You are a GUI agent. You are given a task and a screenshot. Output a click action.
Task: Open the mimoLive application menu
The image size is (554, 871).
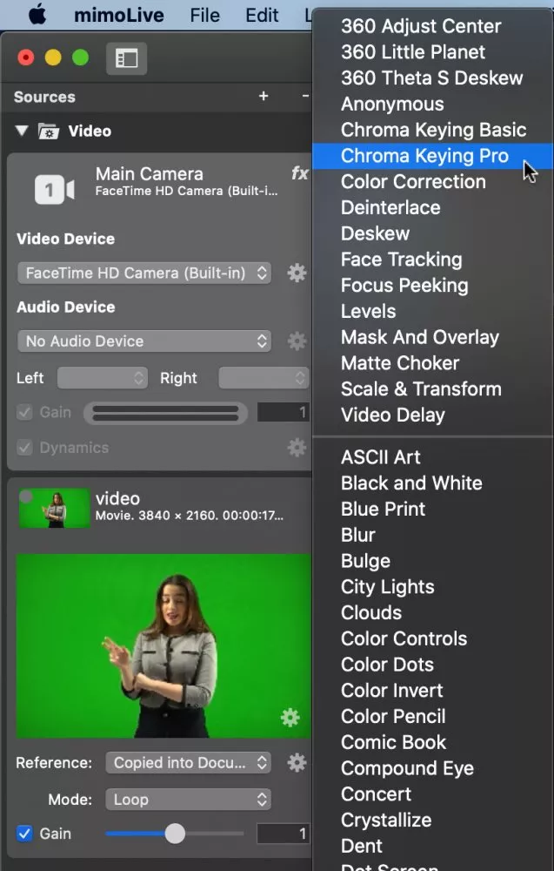click(118, 15)
